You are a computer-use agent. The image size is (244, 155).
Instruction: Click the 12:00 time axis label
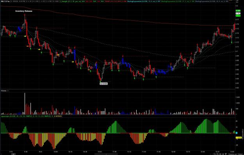pyautogui.click(x=173, y=152)
